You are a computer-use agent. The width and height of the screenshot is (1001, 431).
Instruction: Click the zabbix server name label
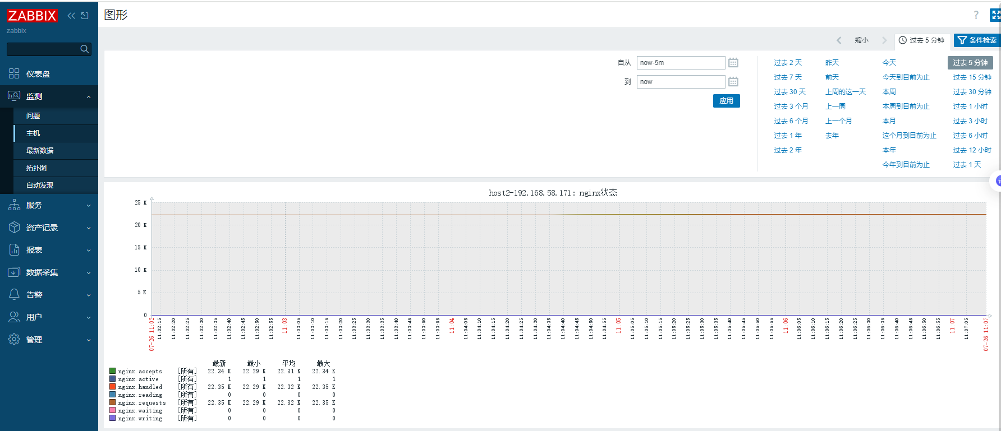point(16,31)
